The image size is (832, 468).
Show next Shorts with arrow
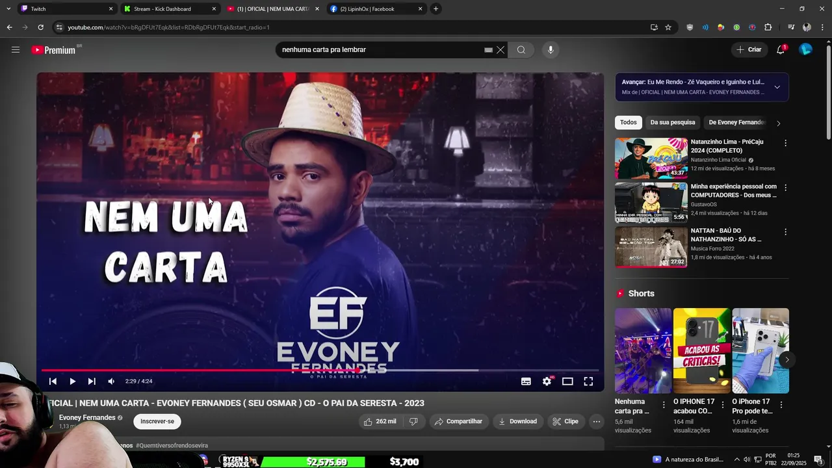(786, 359)
